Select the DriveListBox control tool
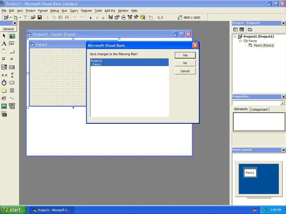The image size is (286, 214). click(x=12, y=82)
